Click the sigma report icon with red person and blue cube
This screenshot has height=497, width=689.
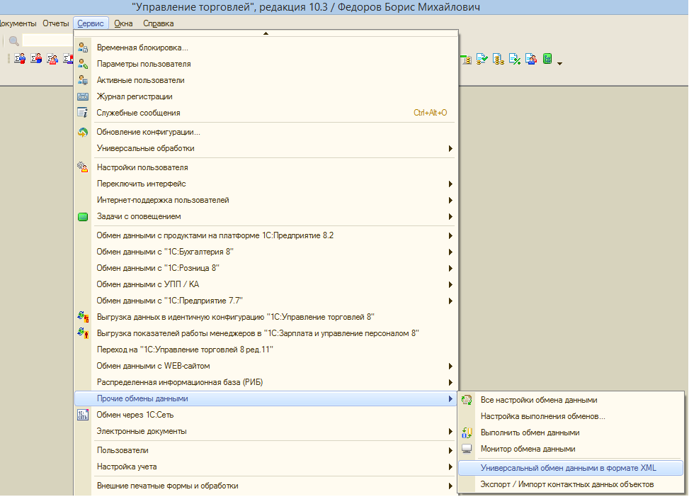click(36, 59)
